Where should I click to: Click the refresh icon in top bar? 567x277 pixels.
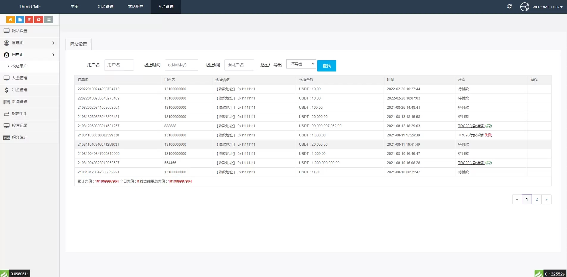coord(509,7)
